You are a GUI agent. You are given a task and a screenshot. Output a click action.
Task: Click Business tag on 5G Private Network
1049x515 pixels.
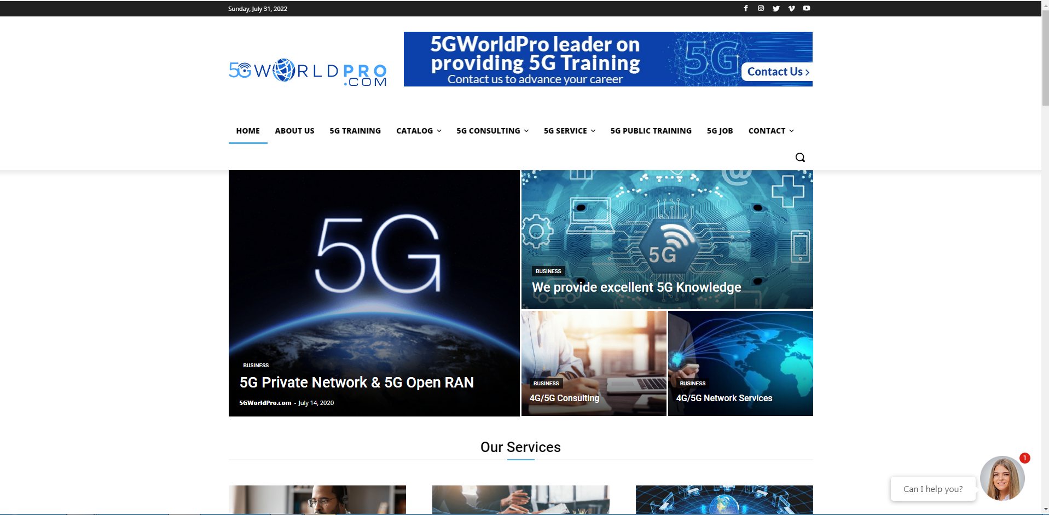pyautogui.click(x=256, y=365)
